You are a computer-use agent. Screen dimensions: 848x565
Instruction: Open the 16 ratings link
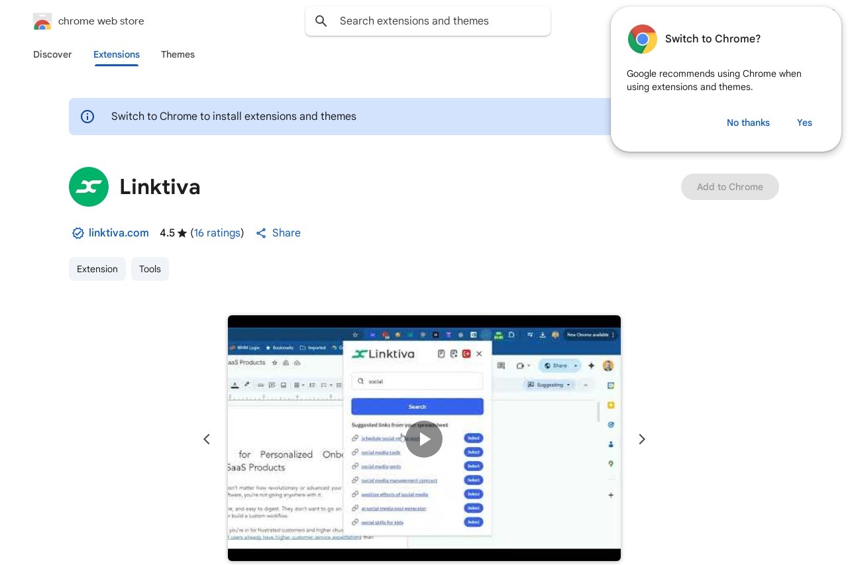(x=217, y=233)
